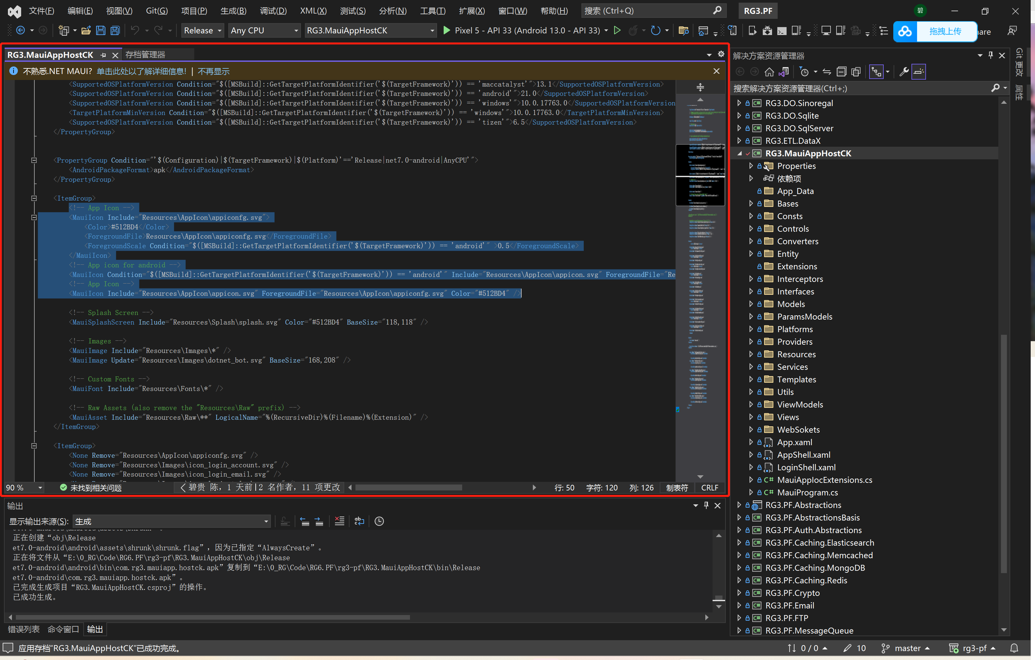Clear all output with the red-x list icon
Screen dimensions: 1035x660
(x=340, y=521)
